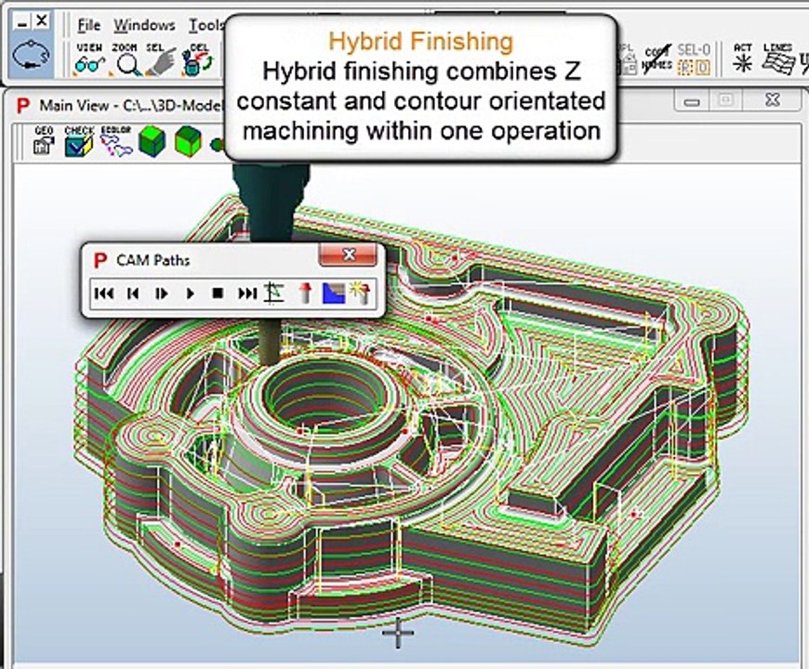Minimize the Main View window
This screenshot has height=669, width=809.
tap(691, 100)
